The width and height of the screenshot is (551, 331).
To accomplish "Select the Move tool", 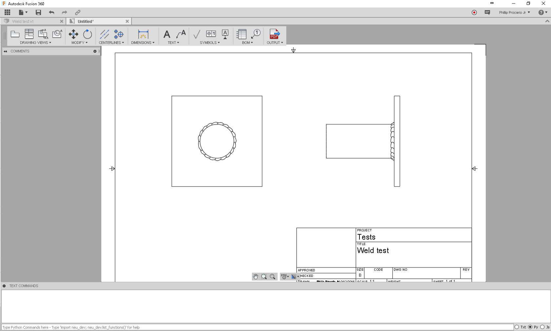I will click(x=73, y=34).
